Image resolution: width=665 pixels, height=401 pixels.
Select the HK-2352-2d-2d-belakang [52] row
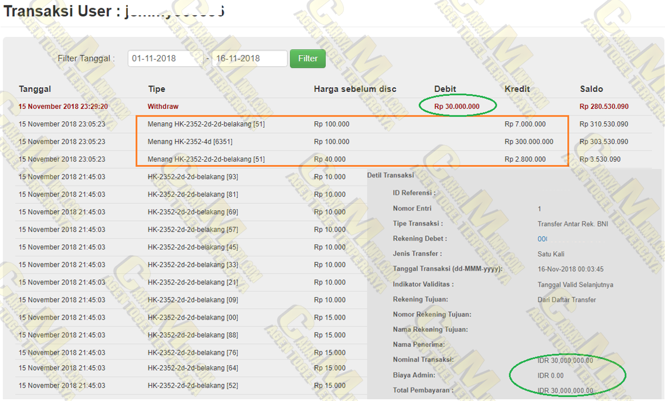pyautogui.click(x=193, y=385)
